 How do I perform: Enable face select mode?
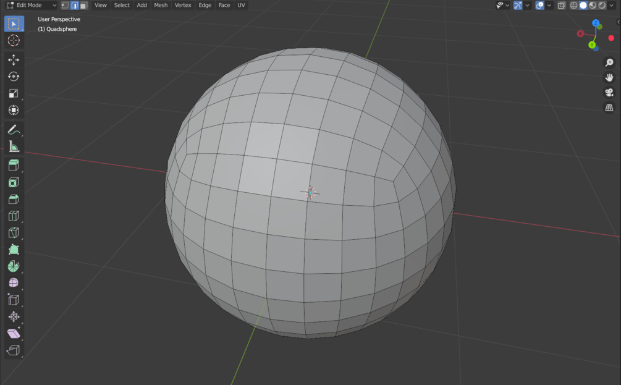[83, 5]
